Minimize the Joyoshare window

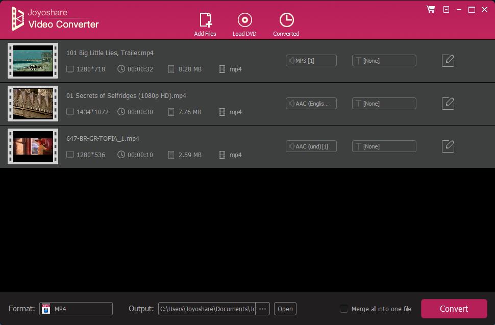[459, 10]
